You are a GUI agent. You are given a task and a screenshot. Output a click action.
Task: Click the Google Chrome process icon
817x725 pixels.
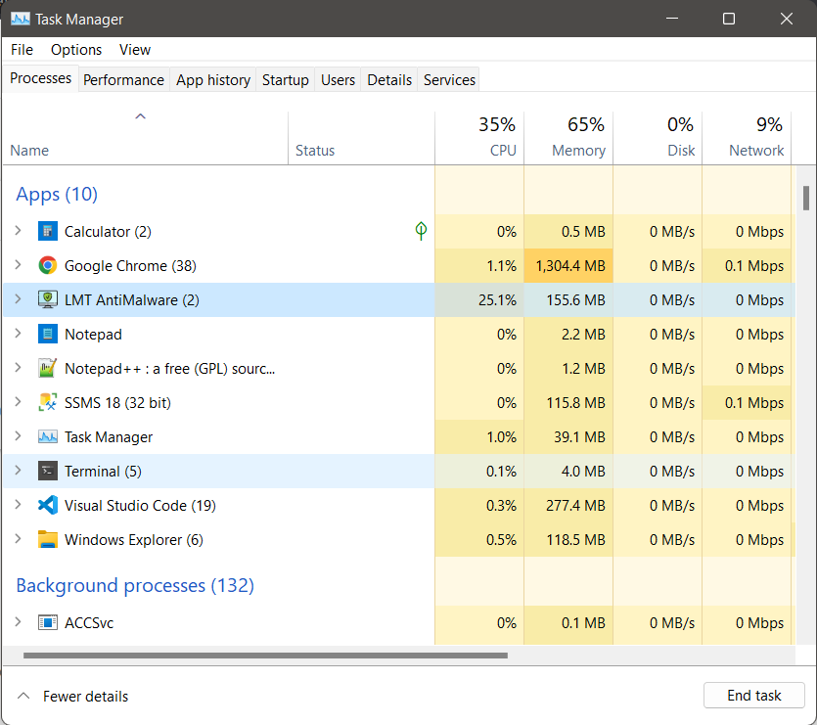click(x=47, y=266)
